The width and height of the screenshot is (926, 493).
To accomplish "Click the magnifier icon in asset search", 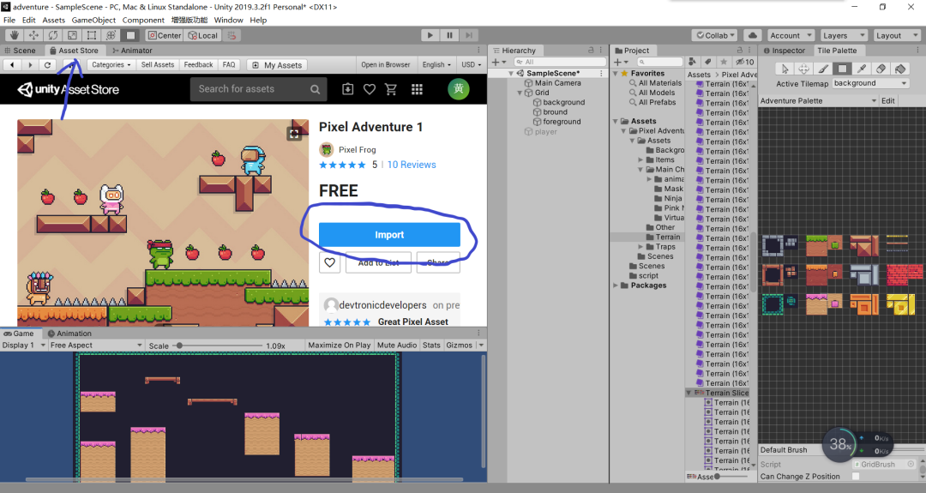I will (x=316, y=89).
